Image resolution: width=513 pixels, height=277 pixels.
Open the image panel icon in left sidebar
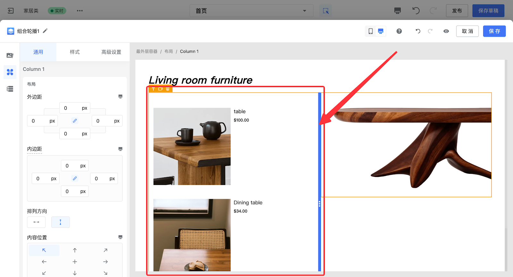(x=10, y=55)
